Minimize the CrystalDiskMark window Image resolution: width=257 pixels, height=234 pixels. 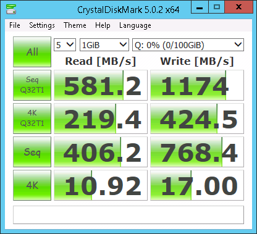click(200, 7)
